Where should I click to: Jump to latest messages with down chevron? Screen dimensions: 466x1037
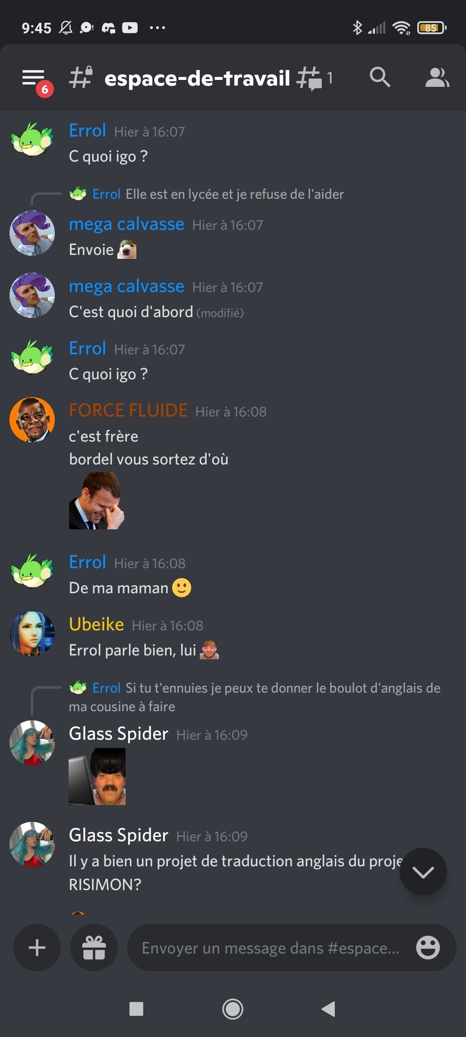click(x=423, y=872)
